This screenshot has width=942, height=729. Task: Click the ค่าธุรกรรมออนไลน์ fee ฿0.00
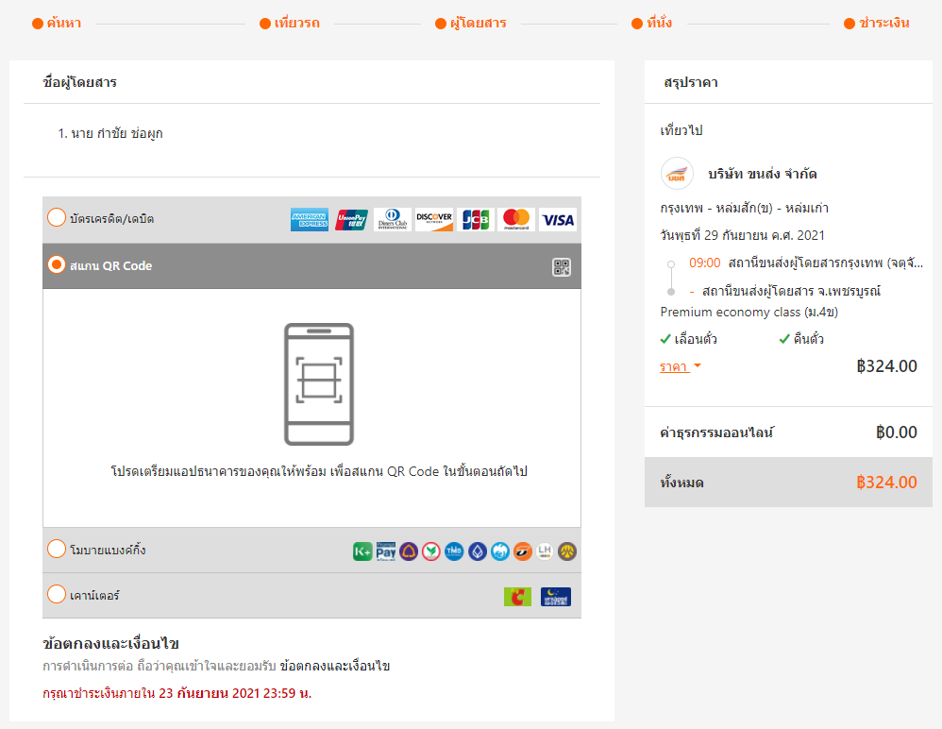(x=897, y=432)
